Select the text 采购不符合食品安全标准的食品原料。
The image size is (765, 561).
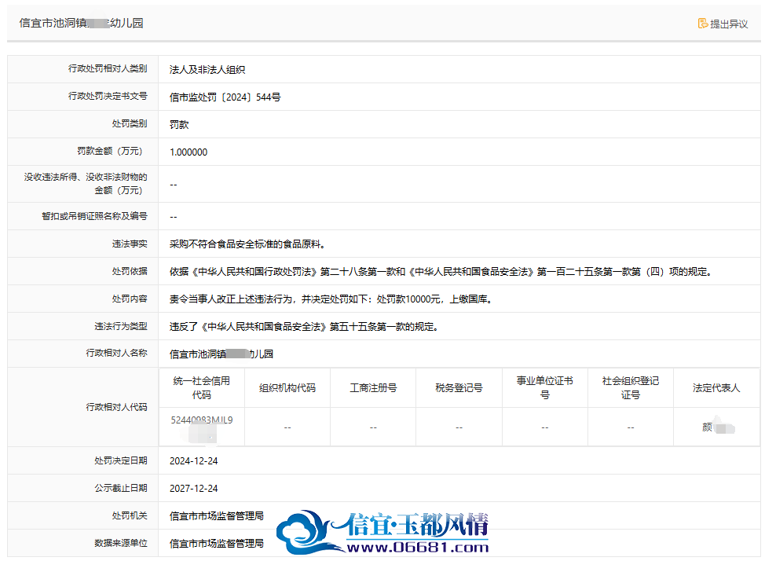[247, 244]
